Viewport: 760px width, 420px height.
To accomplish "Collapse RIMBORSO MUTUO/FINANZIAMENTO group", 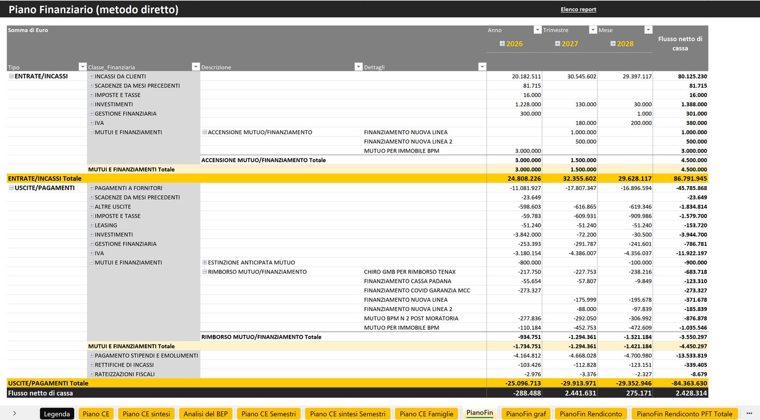I will coord(205,272).
